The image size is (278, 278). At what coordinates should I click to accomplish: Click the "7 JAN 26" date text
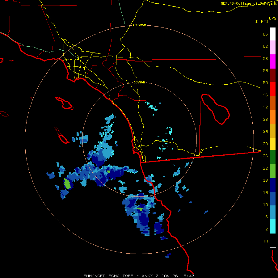167,276
